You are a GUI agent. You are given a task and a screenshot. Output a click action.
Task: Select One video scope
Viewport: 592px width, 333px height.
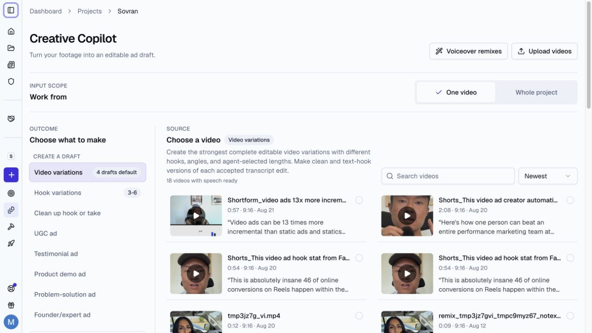coord(456,93)
